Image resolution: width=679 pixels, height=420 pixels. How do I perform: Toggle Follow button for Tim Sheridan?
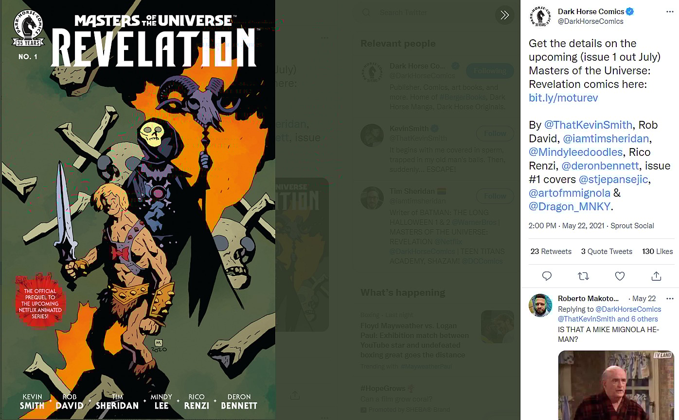tap(495, 196)
